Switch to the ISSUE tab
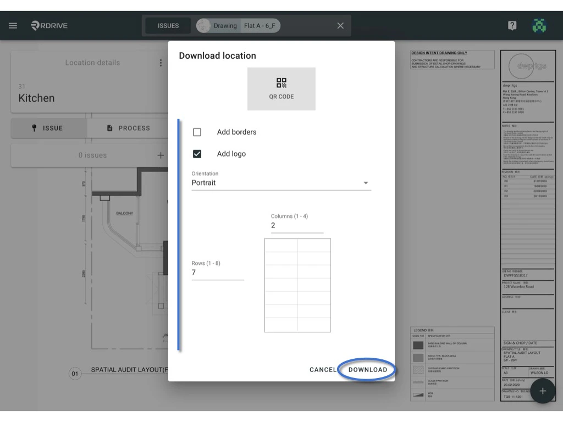The height and width of the screenshot is (422, 563). [x=48, y=127]
